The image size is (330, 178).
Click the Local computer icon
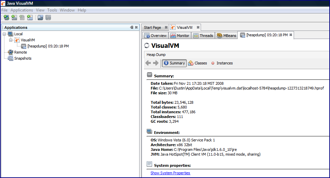11,34
